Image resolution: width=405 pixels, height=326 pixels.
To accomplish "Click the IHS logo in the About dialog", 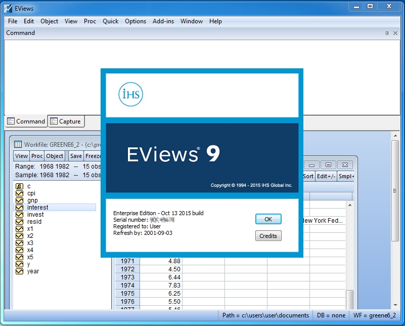I will [x=130, y=94].
